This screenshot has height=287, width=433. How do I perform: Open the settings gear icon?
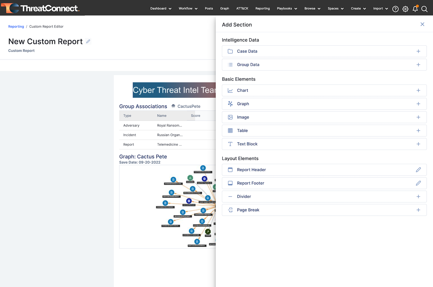(405, 9)
